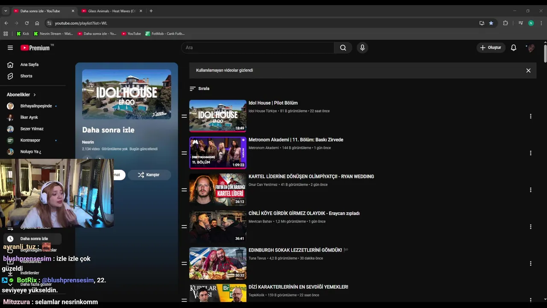Select the Daha sonra izle browser tab
Image resolution: width=547 pixels, height=308 pixels.
click(x=41, y=11)
